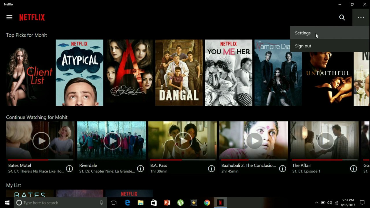
Task: Expand hidden system tray icons
Action: [x=317, y=203]
